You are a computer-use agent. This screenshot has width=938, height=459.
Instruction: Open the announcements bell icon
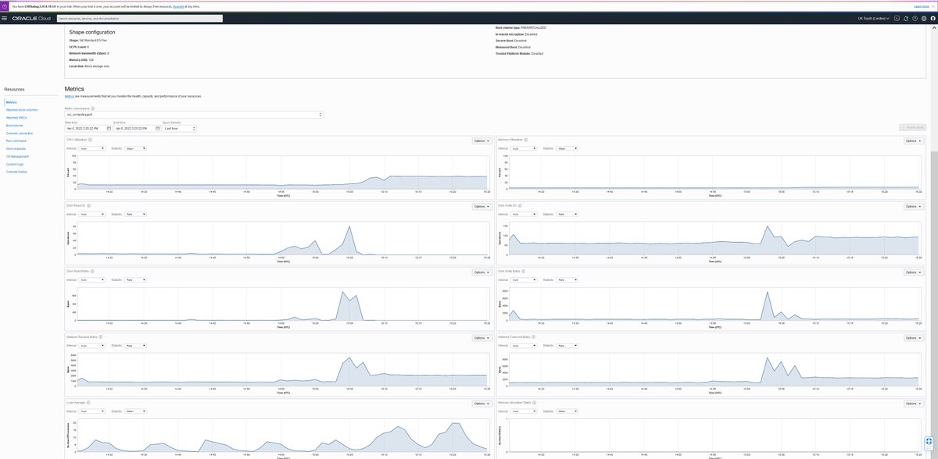(905, 18)
